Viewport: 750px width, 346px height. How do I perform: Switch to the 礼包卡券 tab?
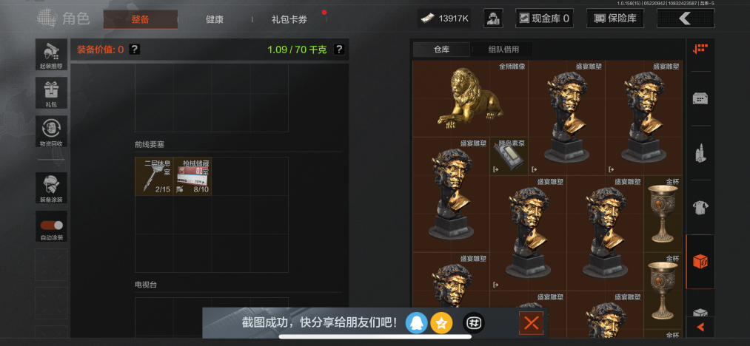(x=289, y=20)
